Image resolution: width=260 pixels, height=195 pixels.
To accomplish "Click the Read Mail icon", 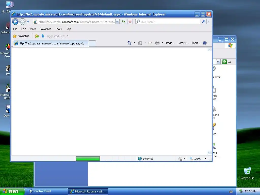I will coord(150,43).
